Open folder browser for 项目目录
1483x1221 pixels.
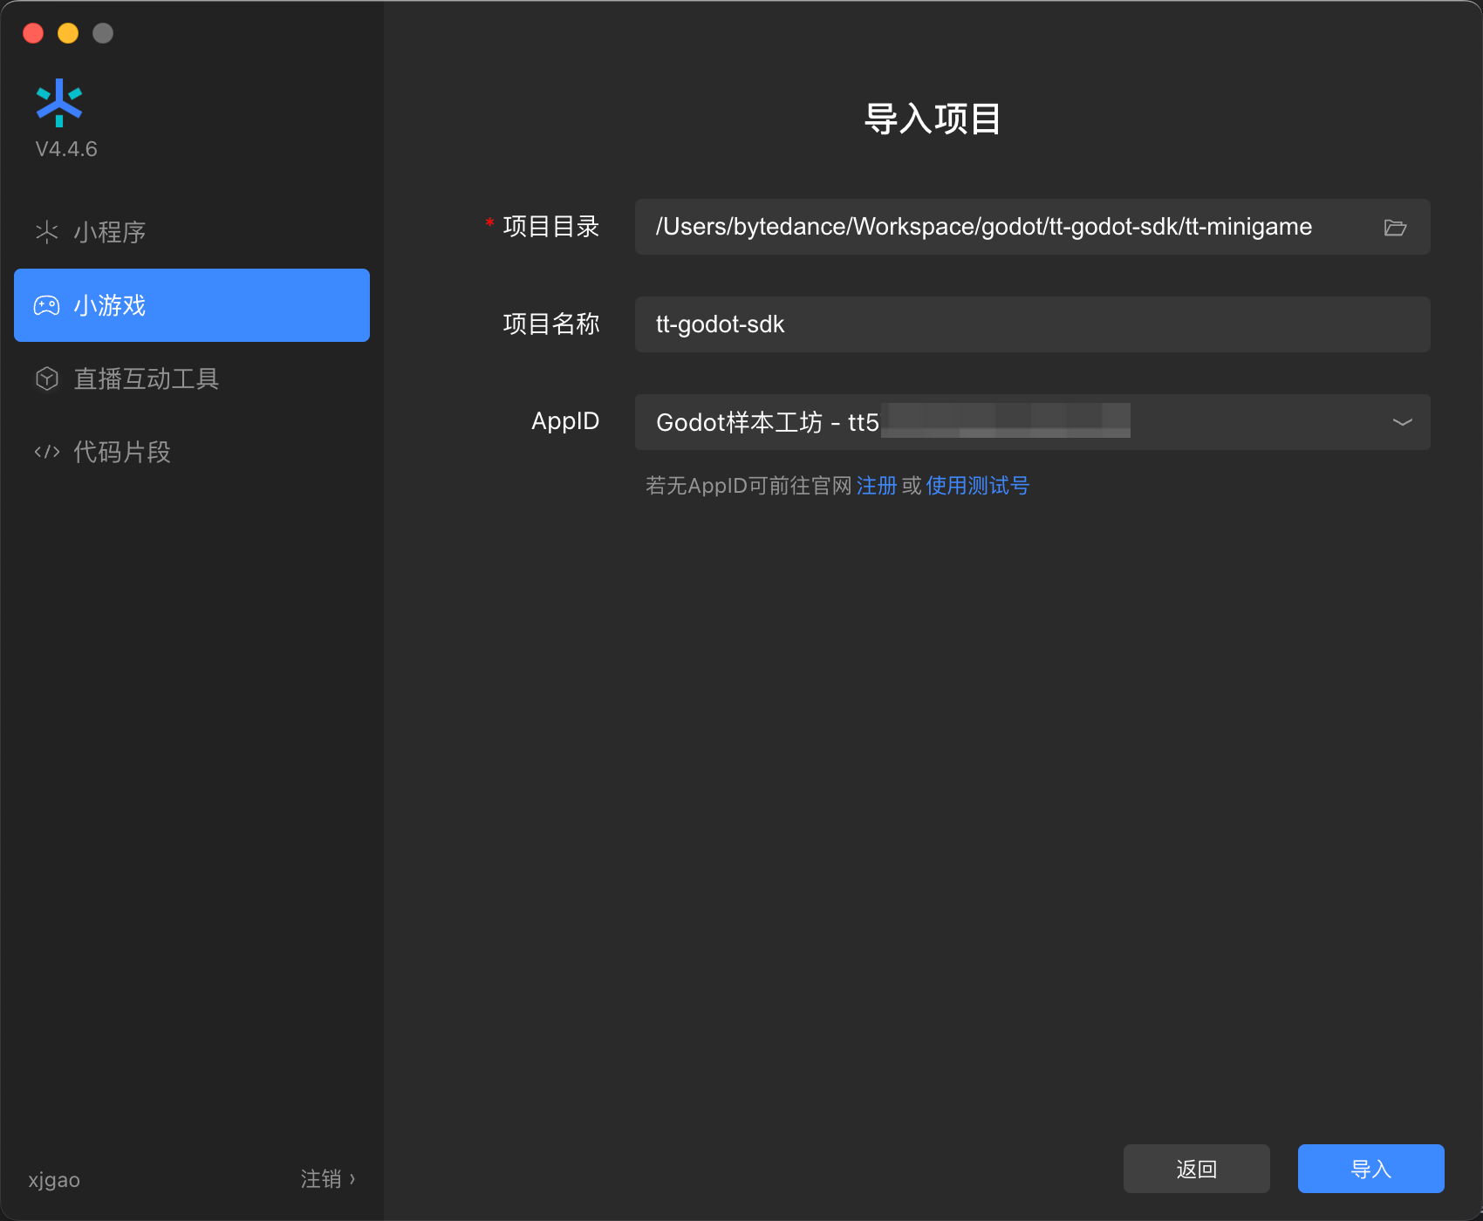[x=1395, y=228]
